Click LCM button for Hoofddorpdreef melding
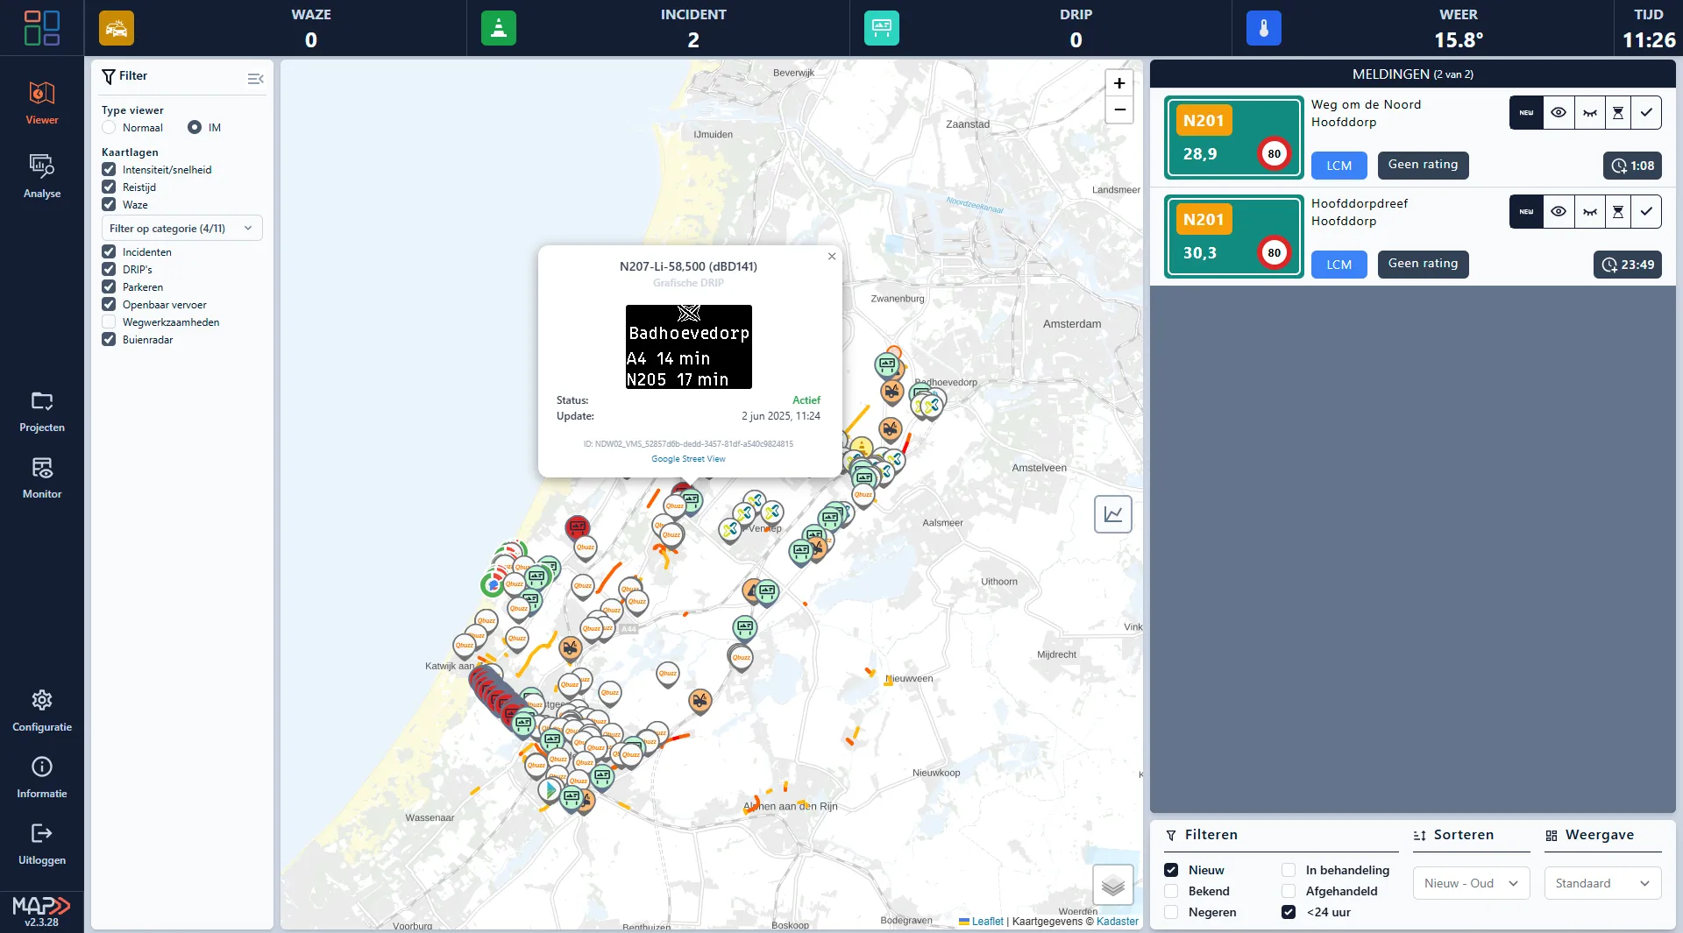 pyautogui.click(x=1339, y=265)
